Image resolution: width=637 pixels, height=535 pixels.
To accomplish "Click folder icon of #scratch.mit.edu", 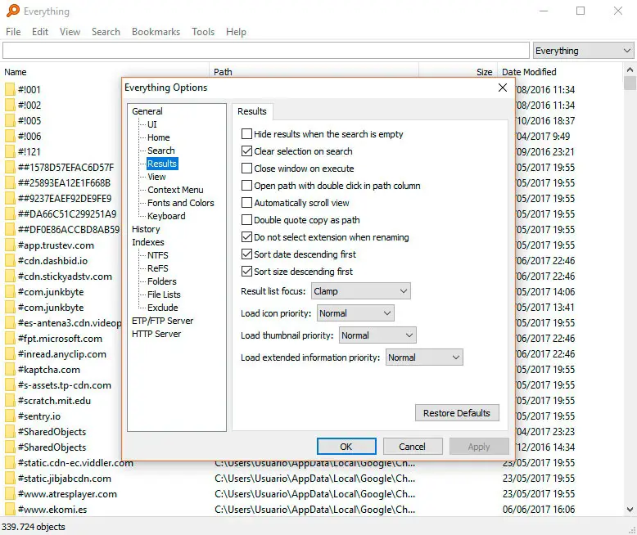I will pyautogui.click(x=10, y=401).
